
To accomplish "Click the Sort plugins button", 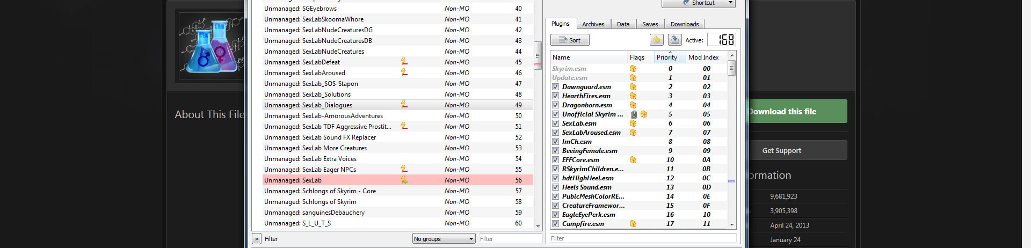I will 570,40.
